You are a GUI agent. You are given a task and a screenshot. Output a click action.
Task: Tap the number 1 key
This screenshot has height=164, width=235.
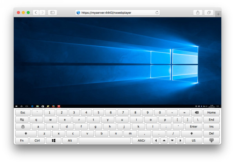[49, 113]
